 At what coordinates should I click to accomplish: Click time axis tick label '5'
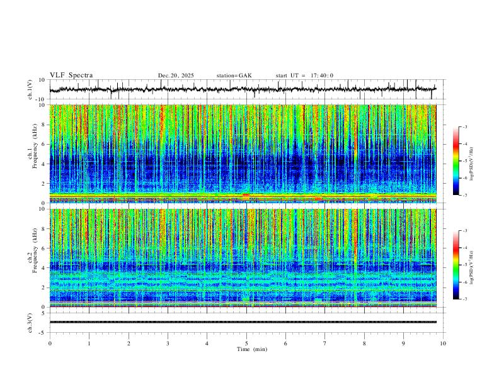(246, 343)
